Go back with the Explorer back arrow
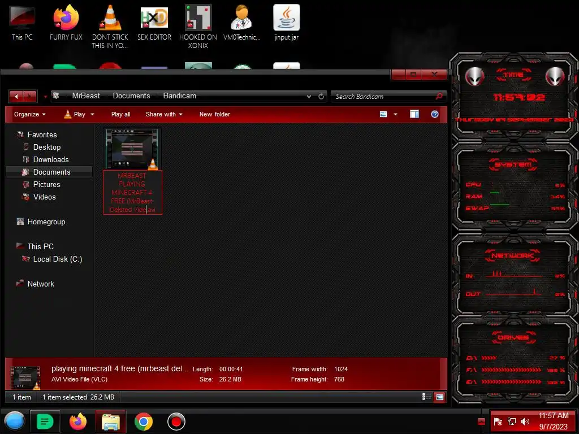 coord(16,96)
